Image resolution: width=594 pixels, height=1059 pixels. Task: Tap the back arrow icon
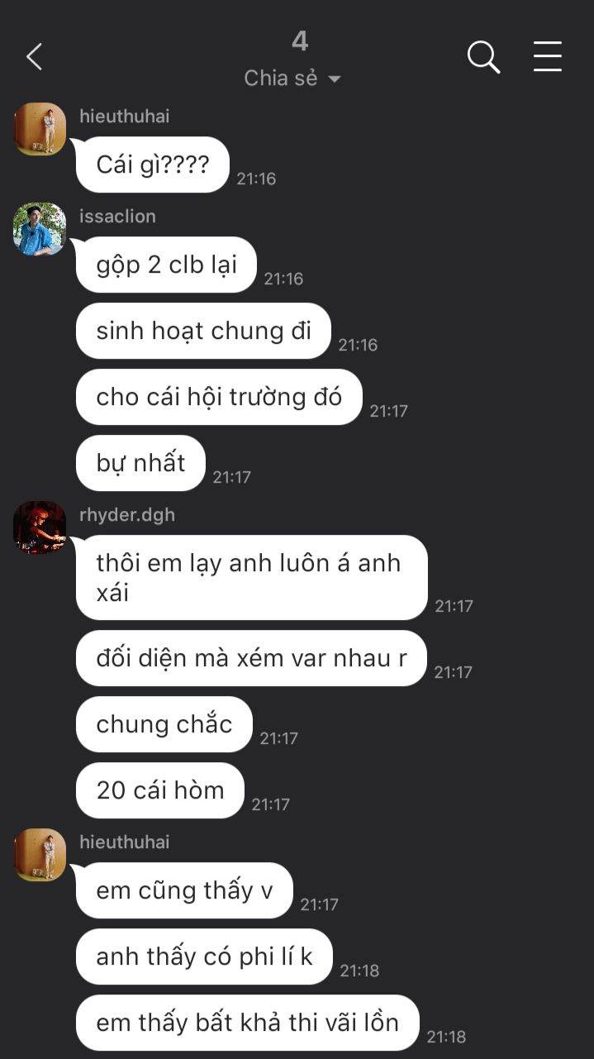(34, 57)
